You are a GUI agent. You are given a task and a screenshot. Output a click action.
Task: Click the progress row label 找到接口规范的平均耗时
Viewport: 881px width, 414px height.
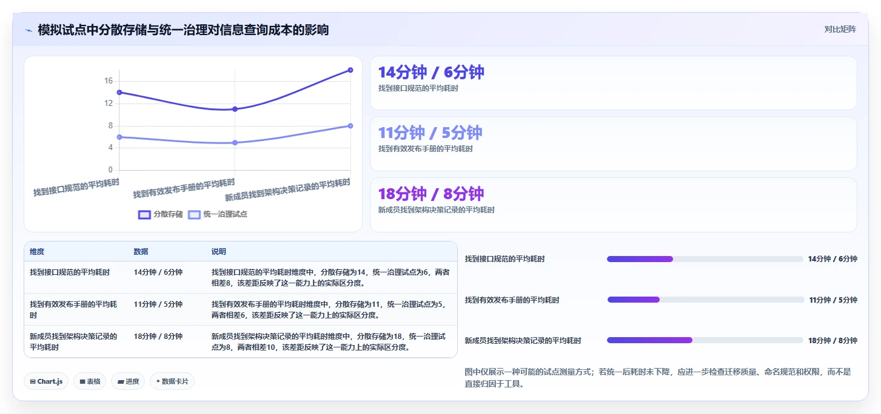click(x=505, y=259)
